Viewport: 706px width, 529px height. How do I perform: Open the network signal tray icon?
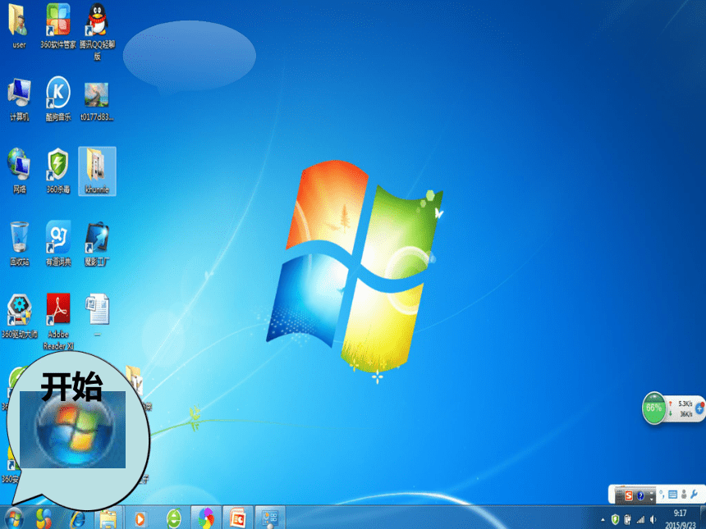[x=640, y=519]
